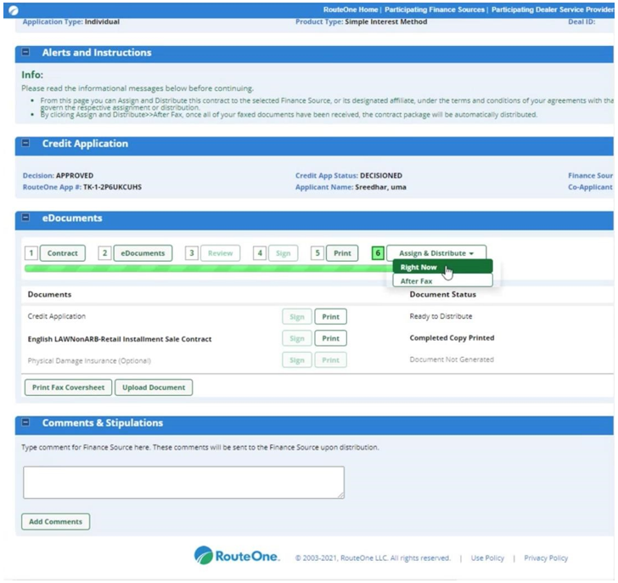Click Print Fax Coversheet button
Image resolution: width=618 pixels, height=583 pixels.
click(x=68, y=388)
